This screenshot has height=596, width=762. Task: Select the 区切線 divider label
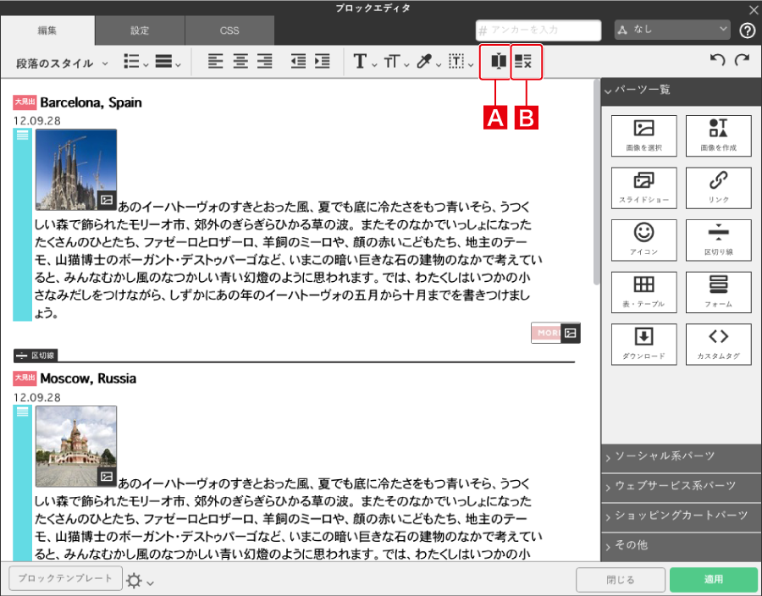click(36, 356)
